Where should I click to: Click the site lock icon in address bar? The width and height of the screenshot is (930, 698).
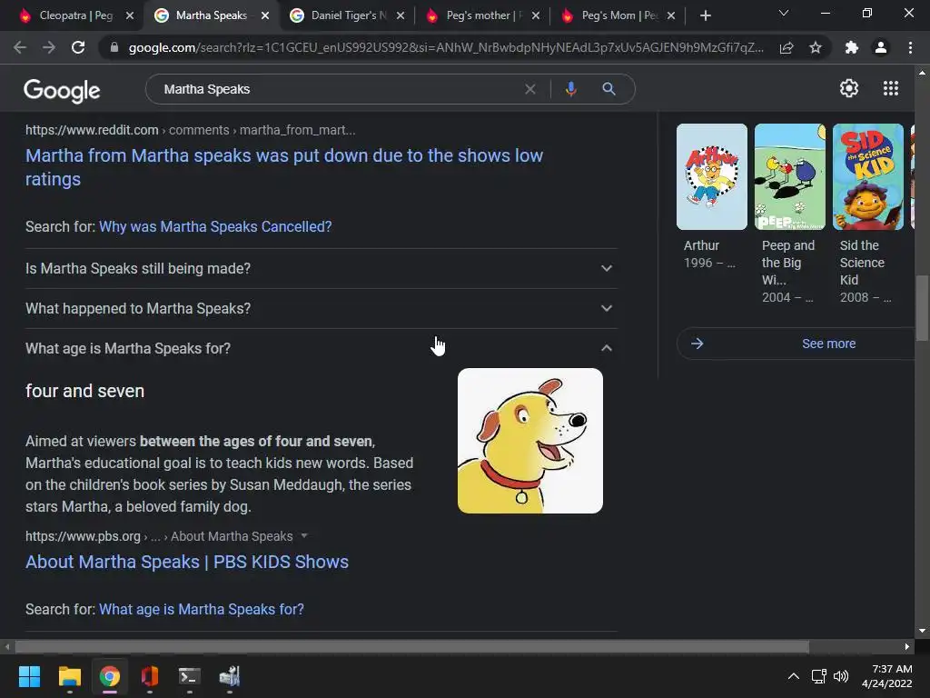pyautogui.click(x=114, y=47)
